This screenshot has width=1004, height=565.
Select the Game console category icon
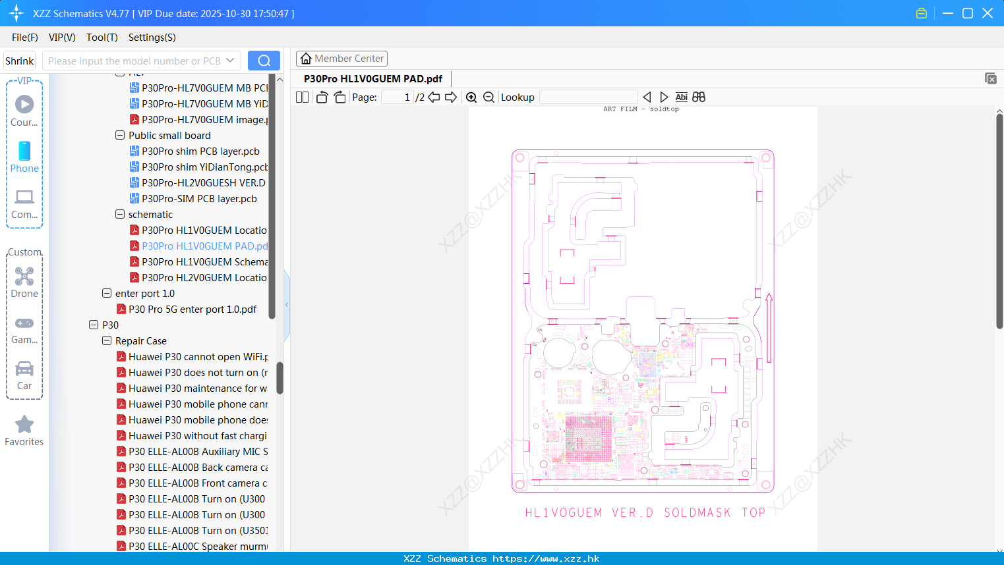24,323
